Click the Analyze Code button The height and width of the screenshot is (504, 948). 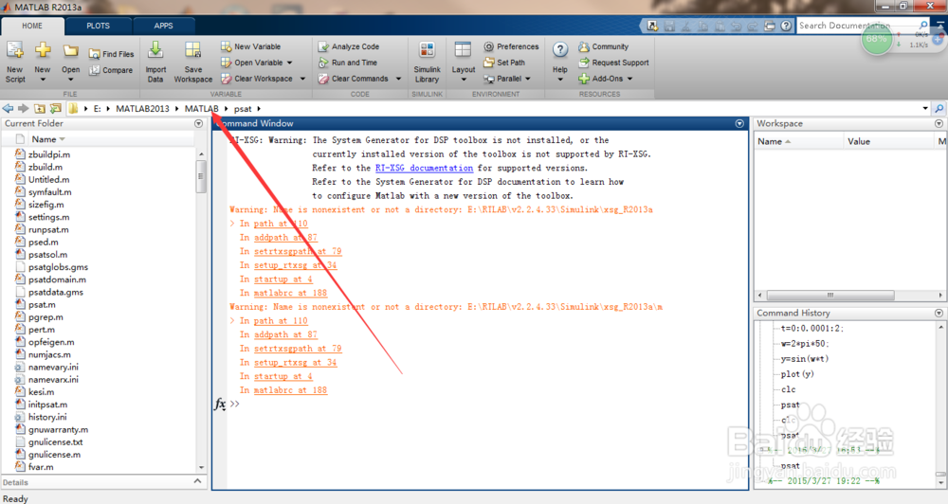click(349, 46)
